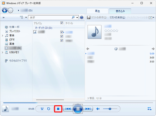Turn on shuffle mode
156x116 pixels.
point(42,109)
